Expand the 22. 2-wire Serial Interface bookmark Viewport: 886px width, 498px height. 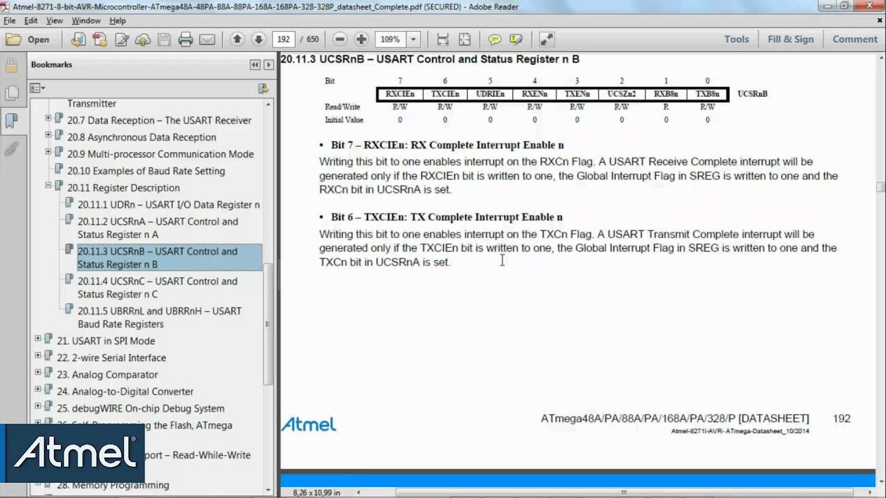click(x=38, y=356)
